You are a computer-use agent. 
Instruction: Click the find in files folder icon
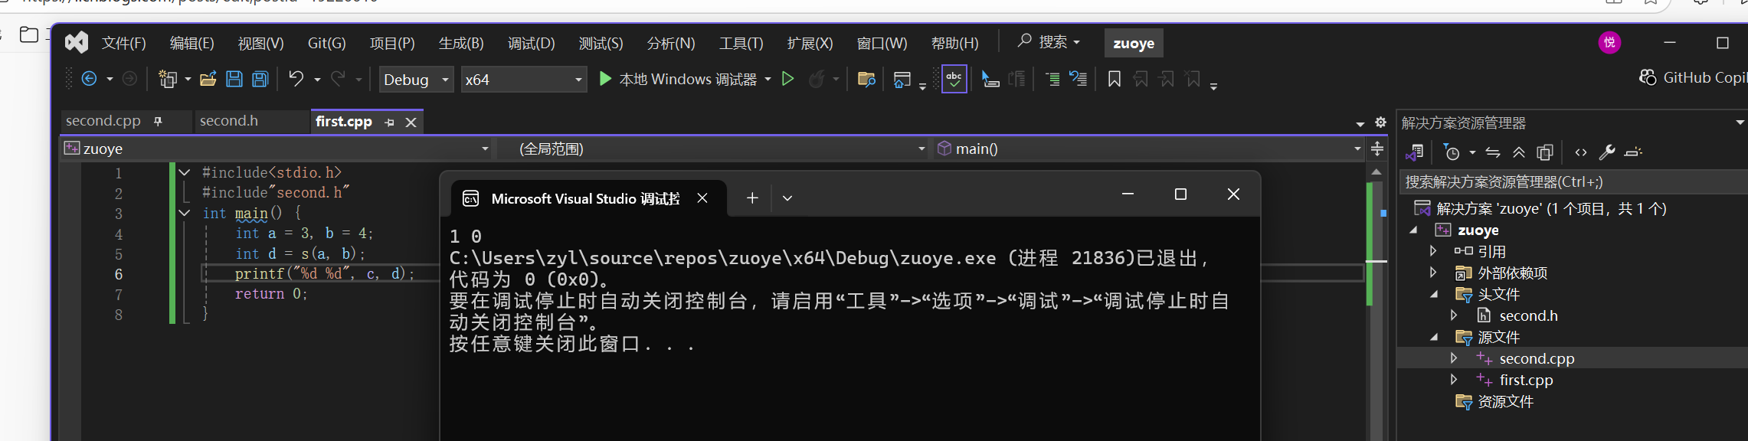[866, 79]
